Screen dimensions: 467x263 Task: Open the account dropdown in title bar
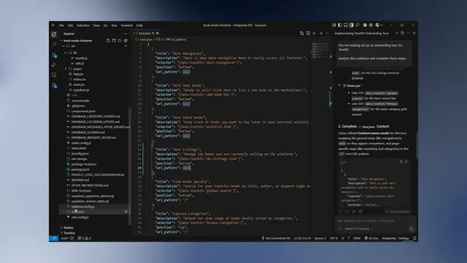[379, 25]
